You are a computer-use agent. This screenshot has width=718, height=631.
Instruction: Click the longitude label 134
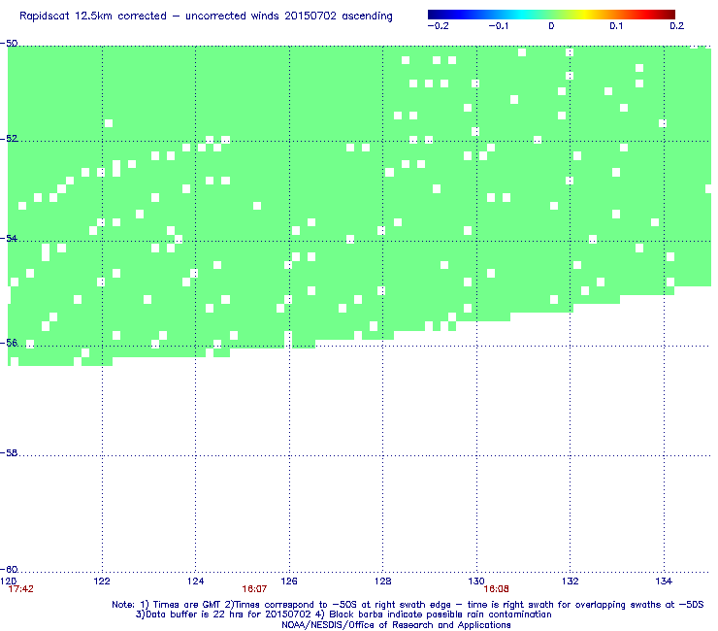point(664,581)
